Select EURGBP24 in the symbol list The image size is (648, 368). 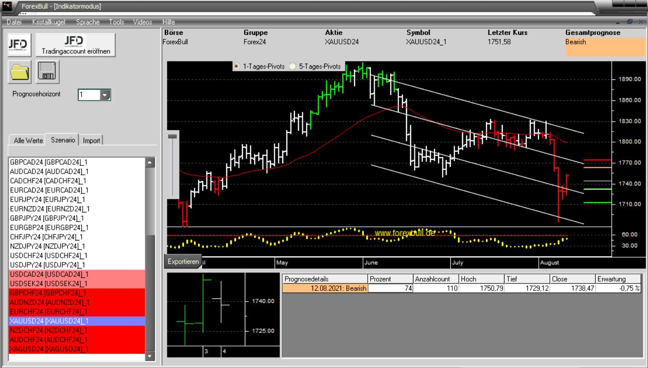(77, 227)
